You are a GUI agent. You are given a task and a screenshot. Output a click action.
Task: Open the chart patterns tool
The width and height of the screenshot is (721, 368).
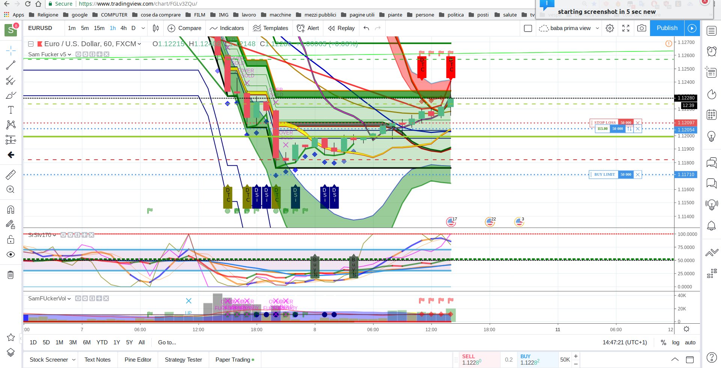click(11, 125)
